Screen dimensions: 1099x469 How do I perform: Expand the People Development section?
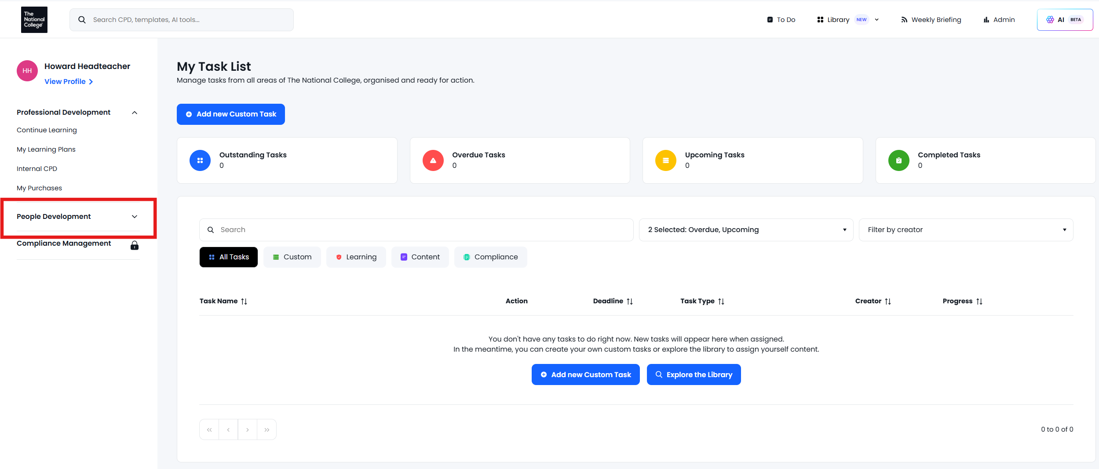click(135, 217)
